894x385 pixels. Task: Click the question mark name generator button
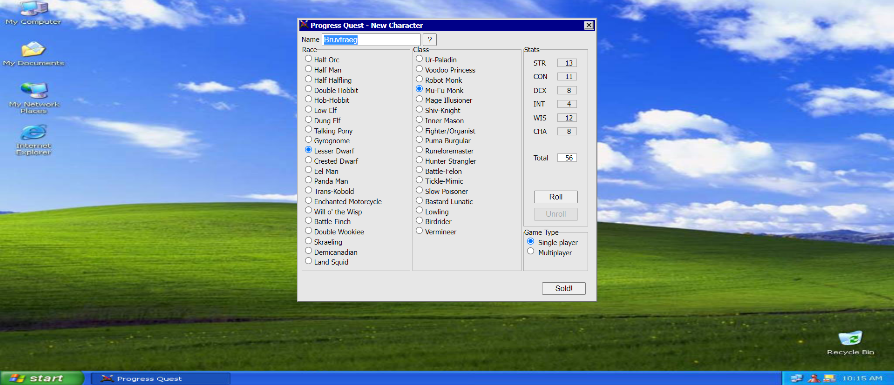click(x=429, y=40)
